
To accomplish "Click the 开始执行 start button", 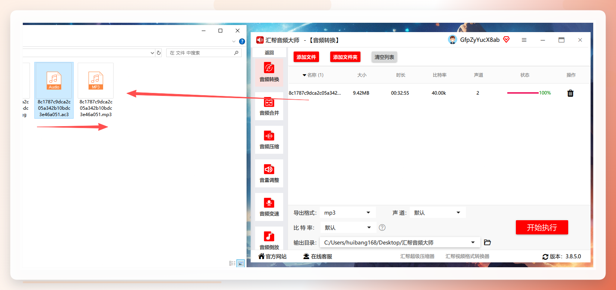I will (x=542, y=227).
